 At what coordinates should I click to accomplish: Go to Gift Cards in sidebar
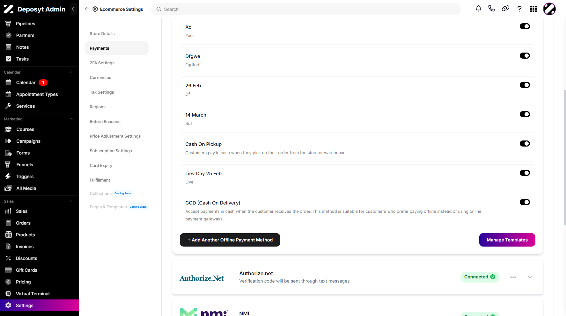coord(26,270)
